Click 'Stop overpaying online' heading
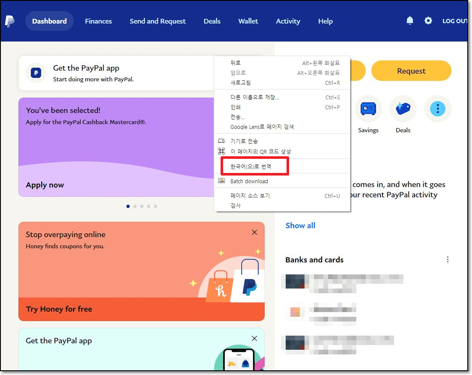 (x=66, y=235)
